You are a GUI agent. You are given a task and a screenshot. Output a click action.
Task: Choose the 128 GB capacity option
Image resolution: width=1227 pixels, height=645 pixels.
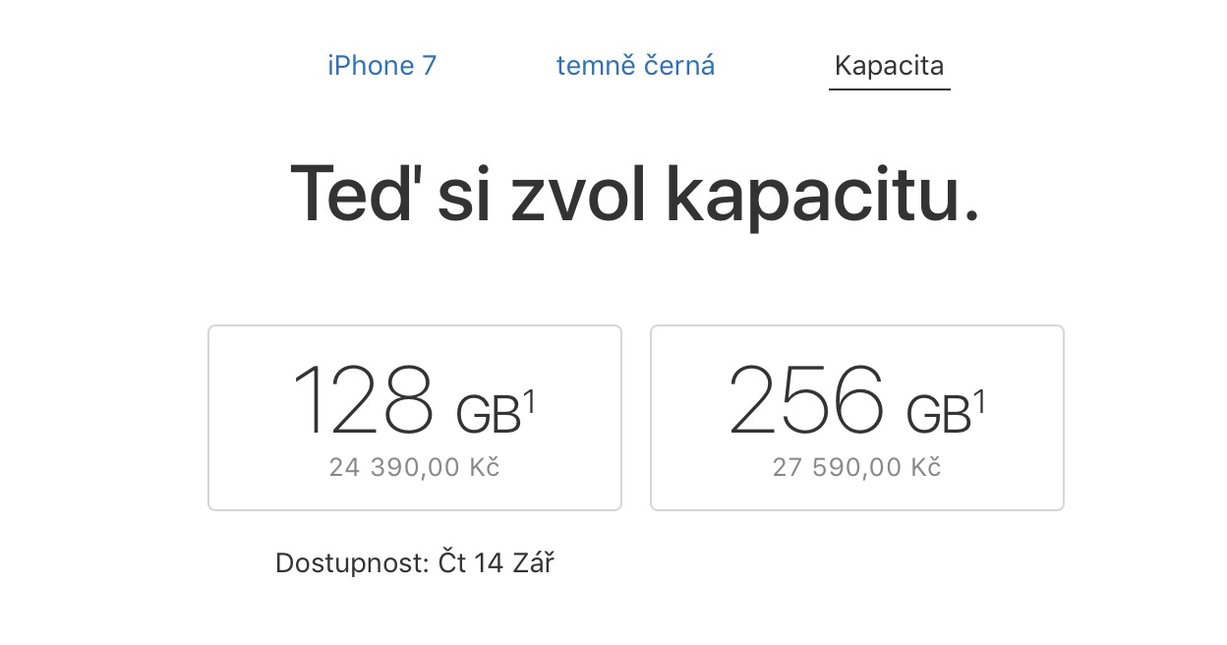tap(414, 417)
